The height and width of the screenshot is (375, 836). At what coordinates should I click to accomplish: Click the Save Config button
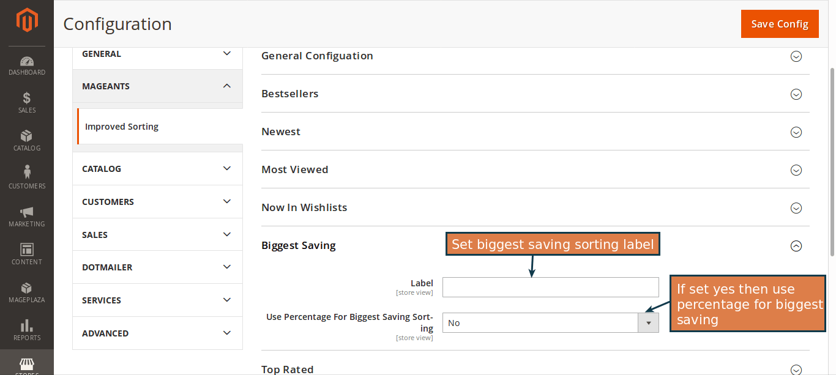pos(780,23)
